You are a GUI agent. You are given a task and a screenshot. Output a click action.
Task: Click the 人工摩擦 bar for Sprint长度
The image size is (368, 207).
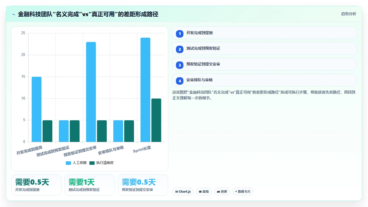point(145,90)
